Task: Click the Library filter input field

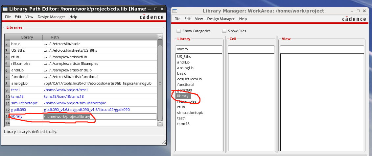Action: coord(199,49)
